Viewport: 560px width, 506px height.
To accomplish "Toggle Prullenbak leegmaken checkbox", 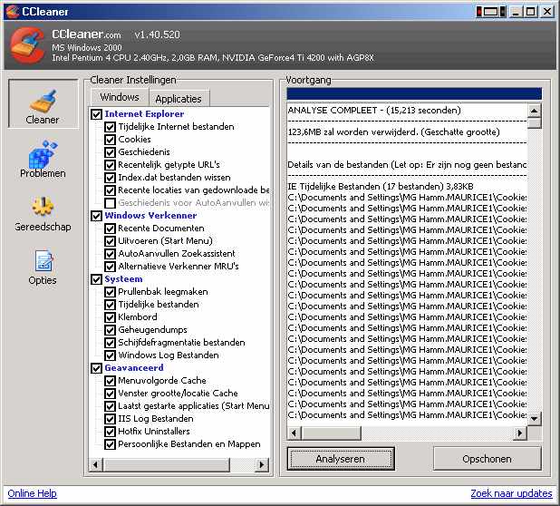I will point(110,292).
